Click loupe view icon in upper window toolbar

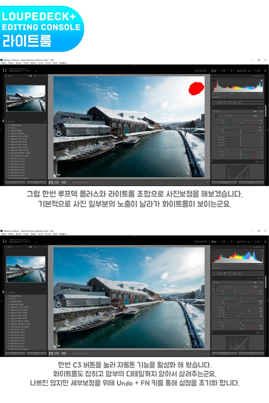coord(51,182)
